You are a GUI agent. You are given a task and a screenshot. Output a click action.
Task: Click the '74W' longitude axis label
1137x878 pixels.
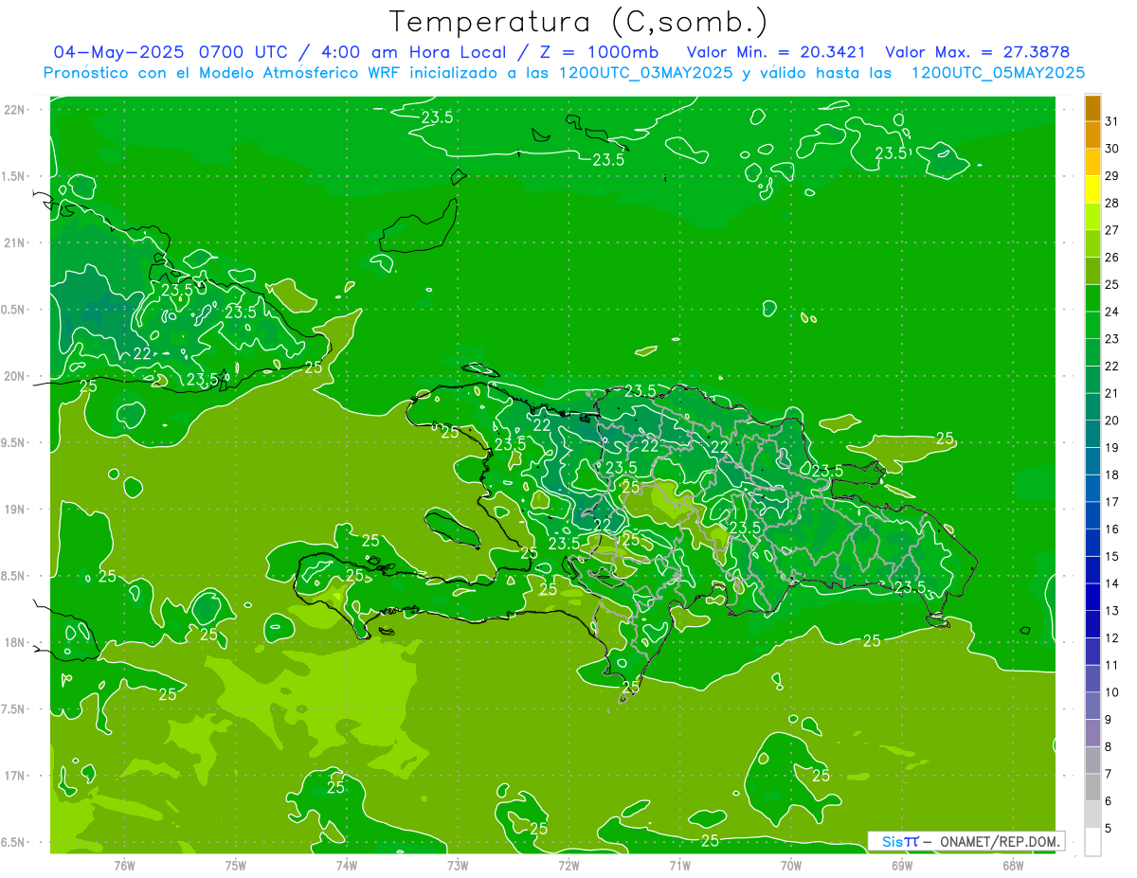347,865
